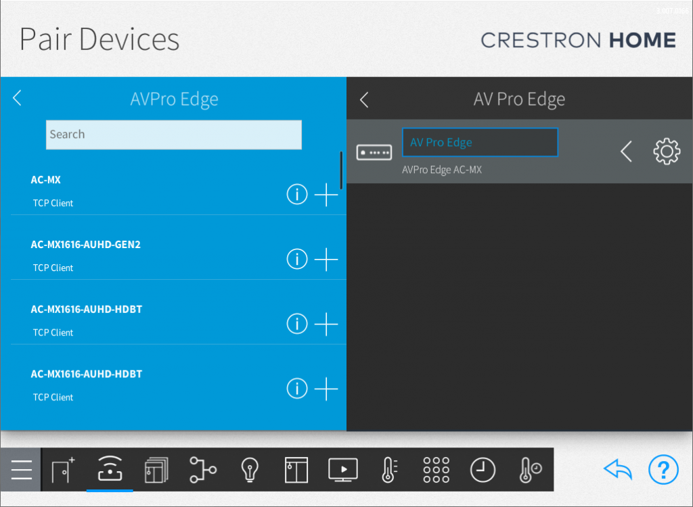The width and height of the screenshot is (693, 507).
Task: Go back from the blue AVPro Edge list
Action: pyautogui.click(x=17, y=98)
